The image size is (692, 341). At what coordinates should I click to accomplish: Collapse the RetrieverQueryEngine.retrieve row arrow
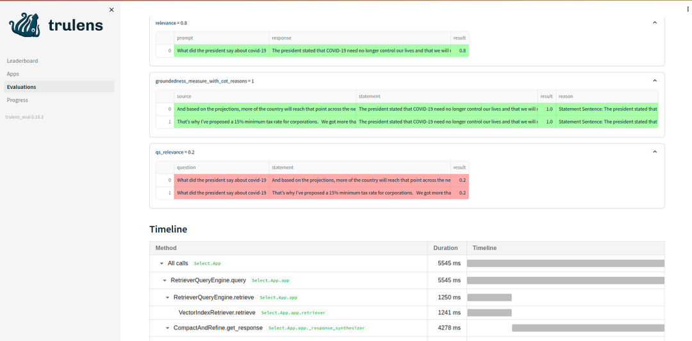pos(168,297)
